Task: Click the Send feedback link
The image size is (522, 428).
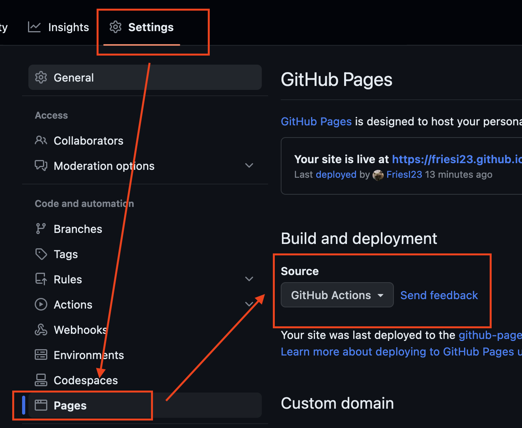Action: 439,295
